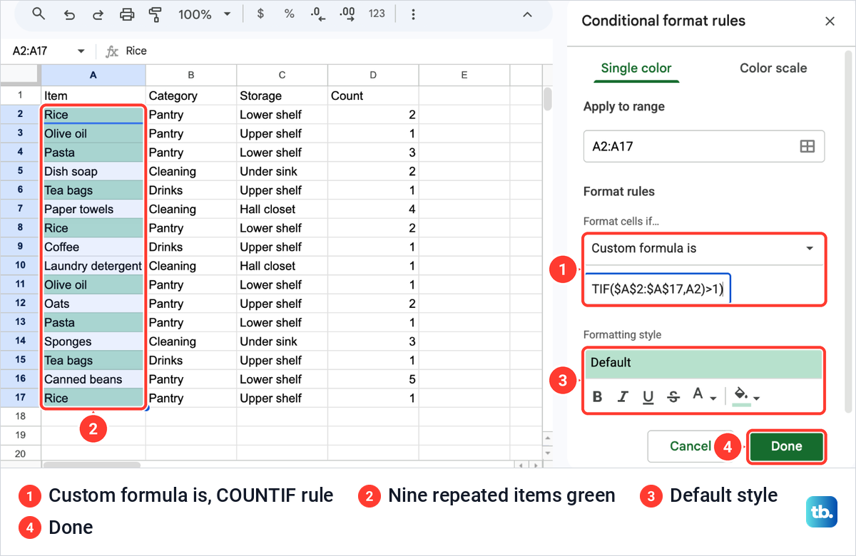Select column A header
This screenshot has height=556, width=856.
click(93, 75)
